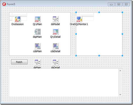Click the Form5 title text
The width and height of the screenshot is (133, 105).
point(11,4)
